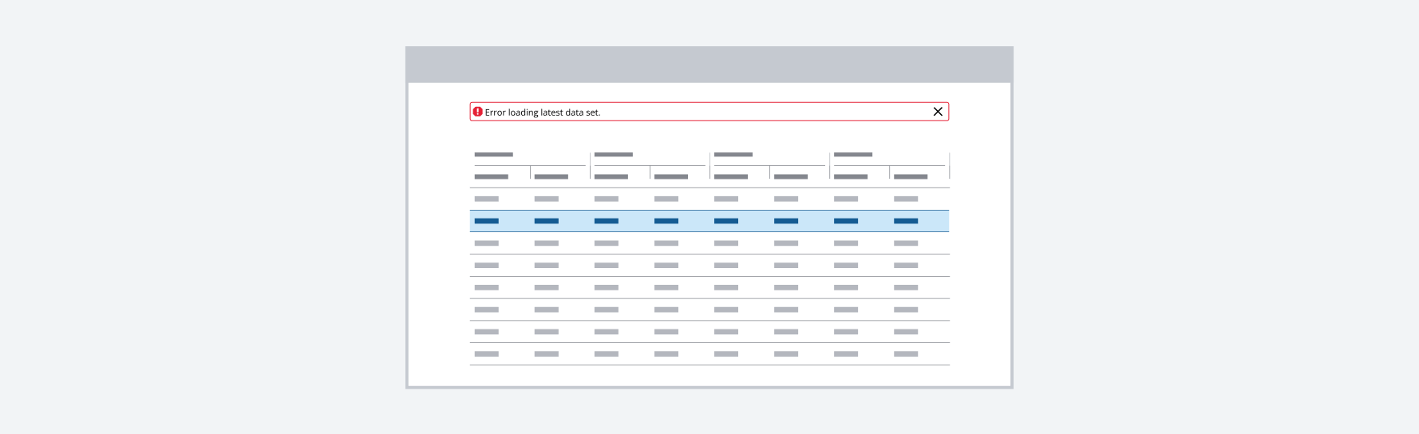Click the last cell in the highlighted row
Screen dimensions: 1419x434
[x=906, y=221]
